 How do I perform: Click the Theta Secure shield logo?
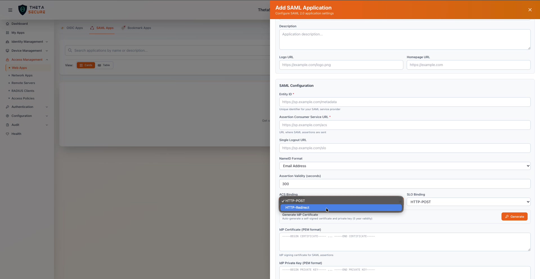pyautogui.click(x=22, y=10)
